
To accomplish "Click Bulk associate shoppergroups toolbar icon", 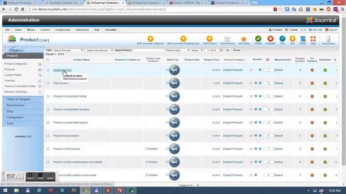I will pyautogui.click(x=183, y=39).
